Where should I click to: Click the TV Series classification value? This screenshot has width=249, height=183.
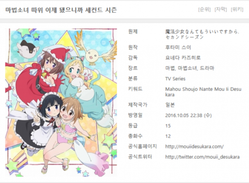point(175,79)
